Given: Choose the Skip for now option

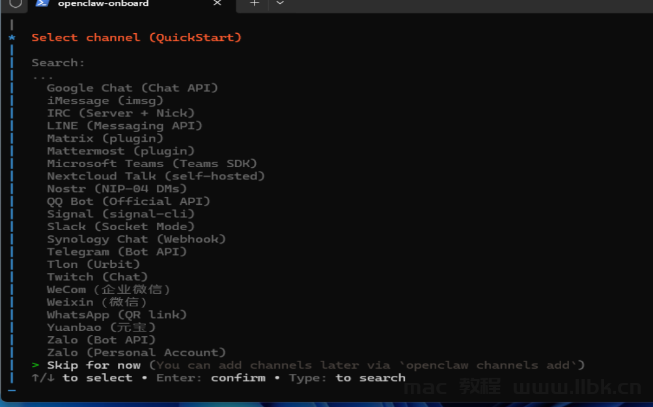Looking at the screenshot, I should tap(94, 365).
